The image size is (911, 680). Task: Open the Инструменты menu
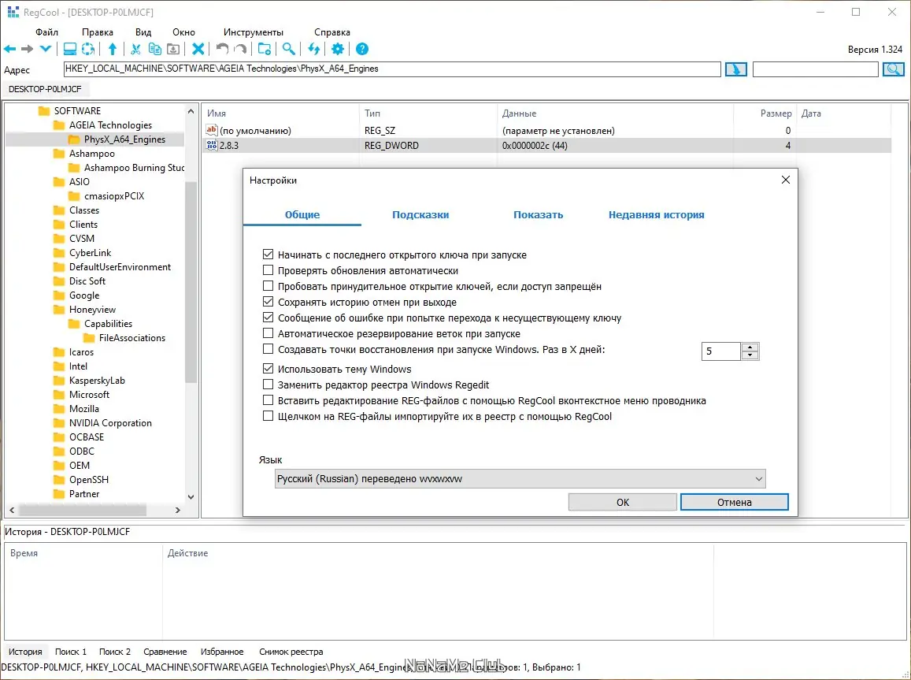point(254,32)
